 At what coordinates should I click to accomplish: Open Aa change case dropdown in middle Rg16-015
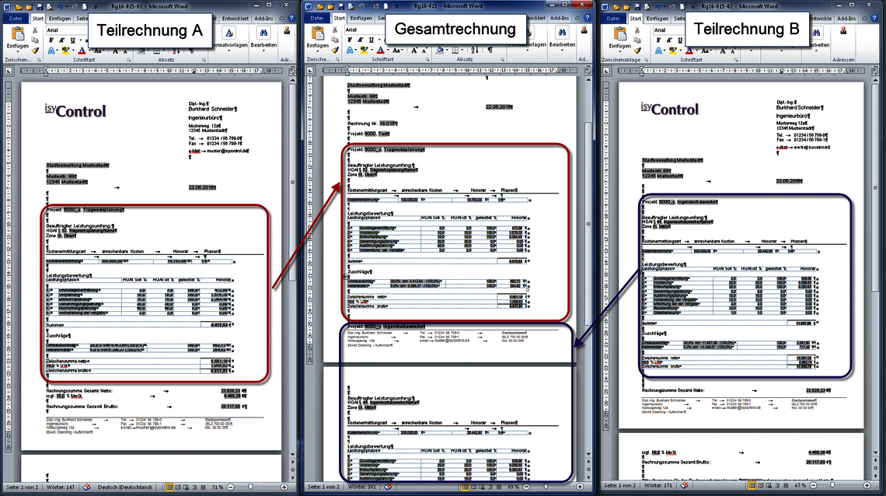(x=398, y=51)
